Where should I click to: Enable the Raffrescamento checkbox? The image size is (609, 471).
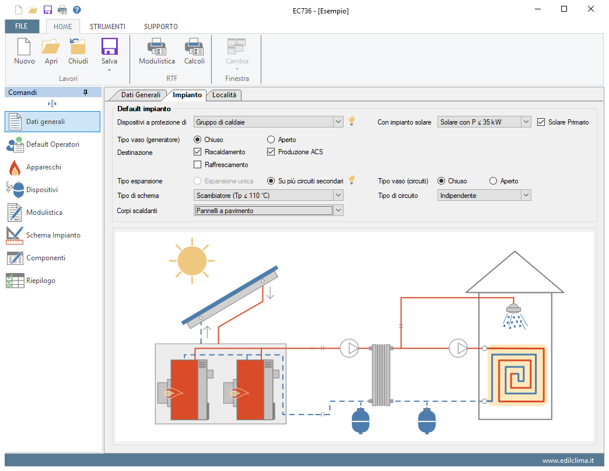pyautogui.click(x=198, y=165)
